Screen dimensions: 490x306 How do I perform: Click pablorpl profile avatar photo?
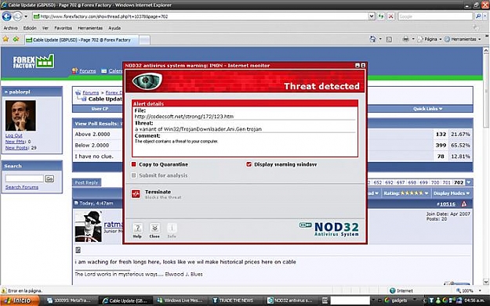[20, 115]
